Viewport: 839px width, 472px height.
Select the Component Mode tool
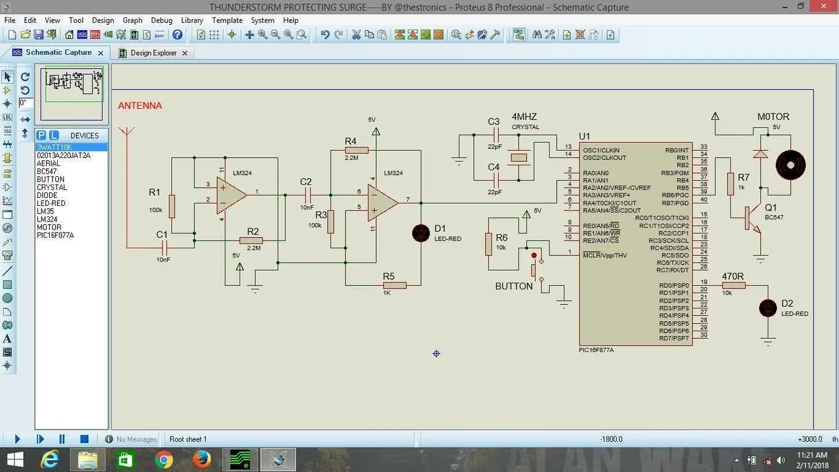(7, 90)
